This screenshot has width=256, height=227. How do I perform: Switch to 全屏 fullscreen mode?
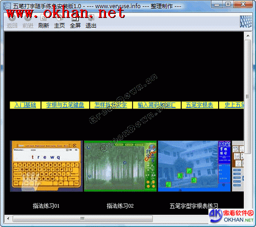(x=75, y=22)
